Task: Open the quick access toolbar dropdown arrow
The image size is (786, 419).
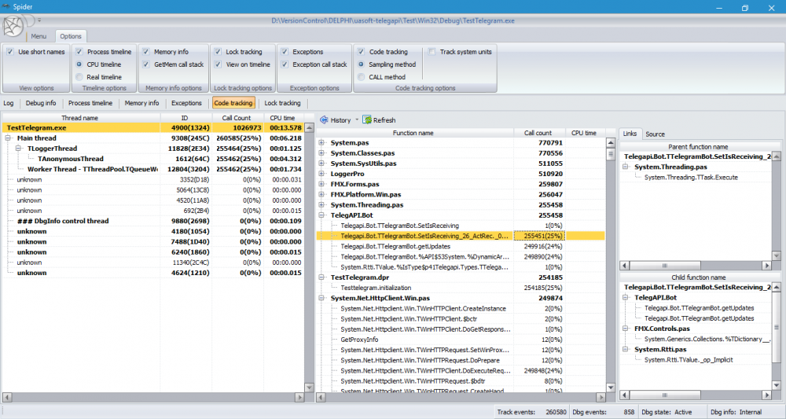Action: [x=39, y=20]
